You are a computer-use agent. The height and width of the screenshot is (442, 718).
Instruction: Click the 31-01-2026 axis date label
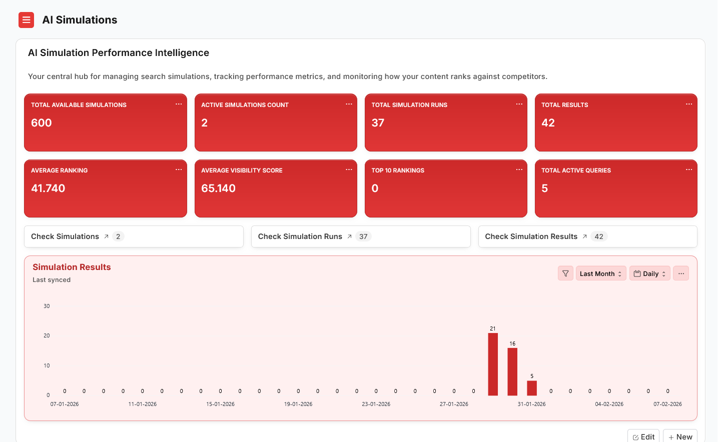tap(531, 404)
